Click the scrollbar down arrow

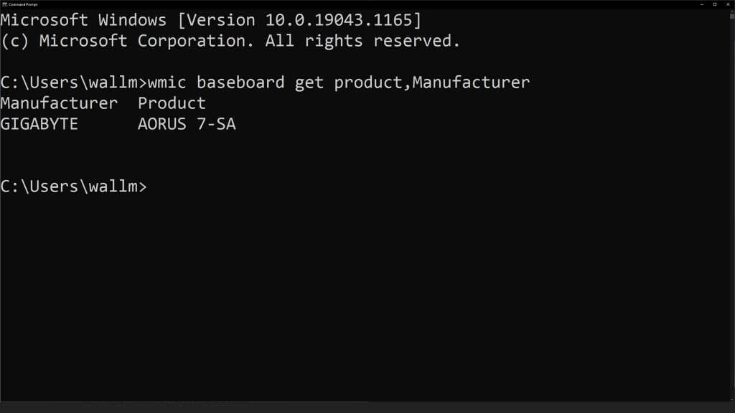[731, 399]
